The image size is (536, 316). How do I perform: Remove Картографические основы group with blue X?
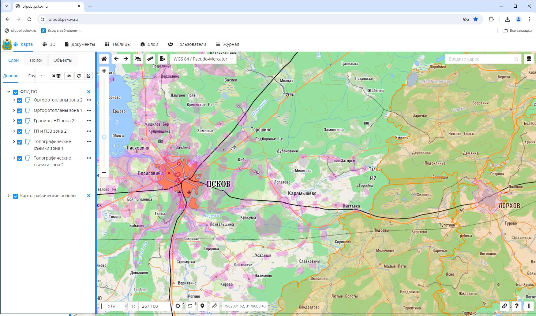[89, 196]
